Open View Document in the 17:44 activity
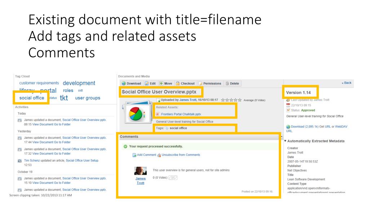369x207 pixels. pos(43,142)
